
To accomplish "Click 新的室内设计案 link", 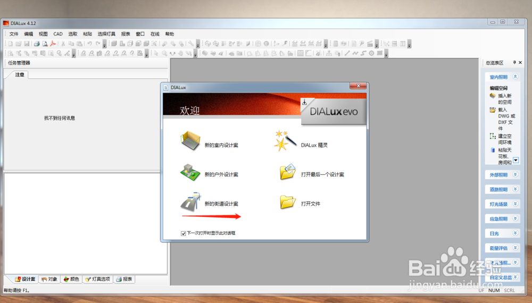I will pos(221,145).
